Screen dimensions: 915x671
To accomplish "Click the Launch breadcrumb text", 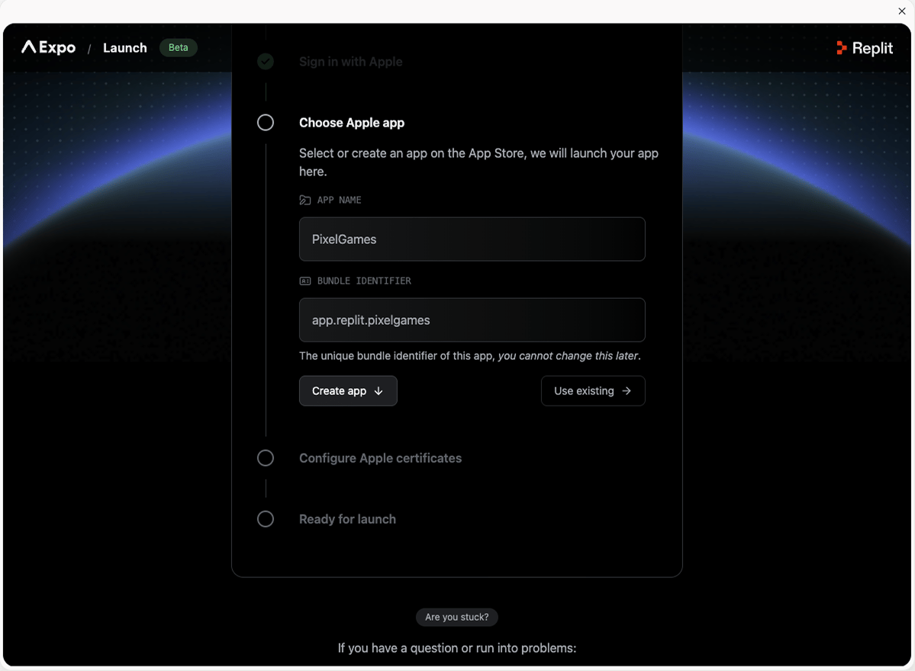I will click(x=125, y=48).
